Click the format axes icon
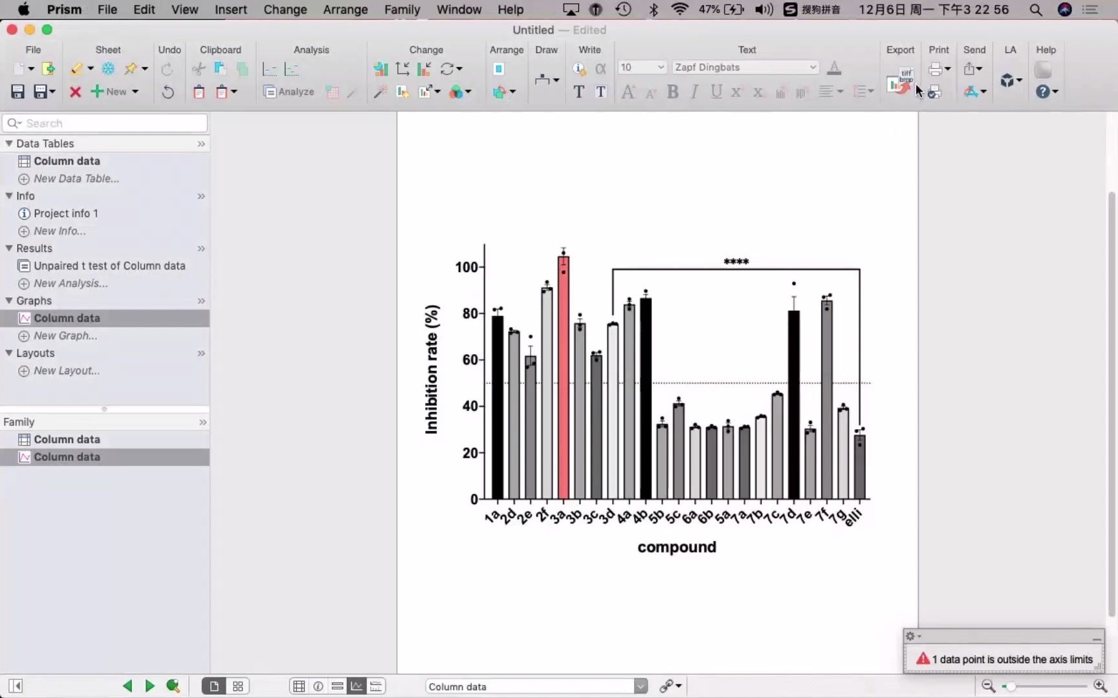Screen dimensions: 1118x698 click(x=402, y=69)
